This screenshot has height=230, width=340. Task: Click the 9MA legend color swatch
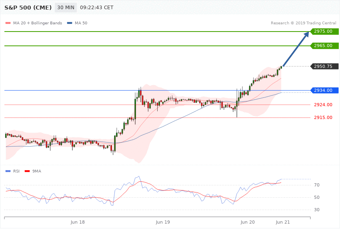(27, 171)
